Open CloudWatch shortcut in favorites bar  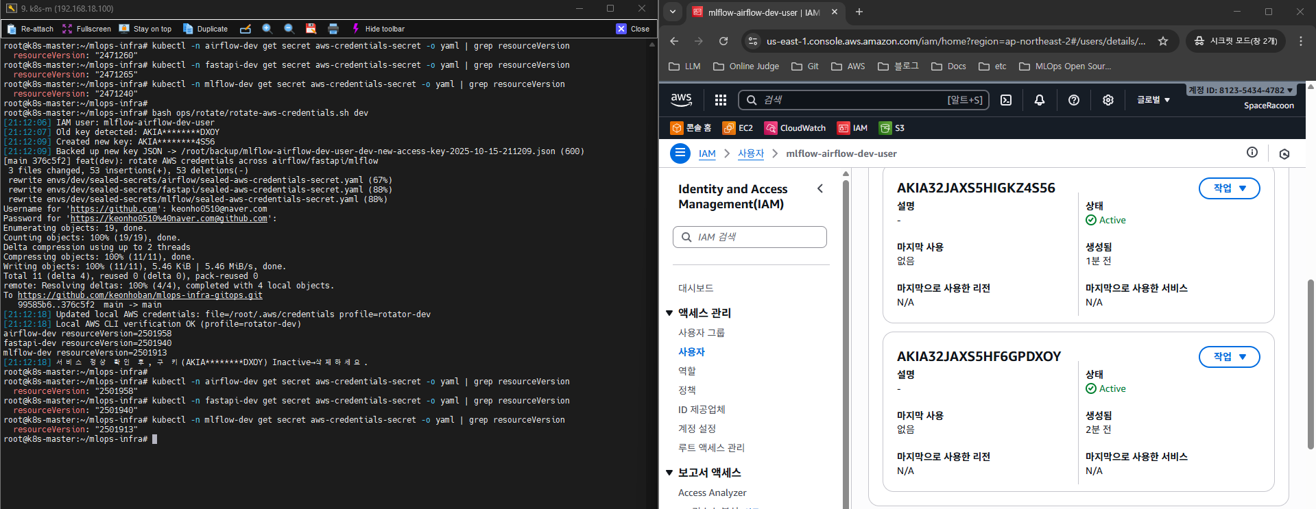(795, 128)
